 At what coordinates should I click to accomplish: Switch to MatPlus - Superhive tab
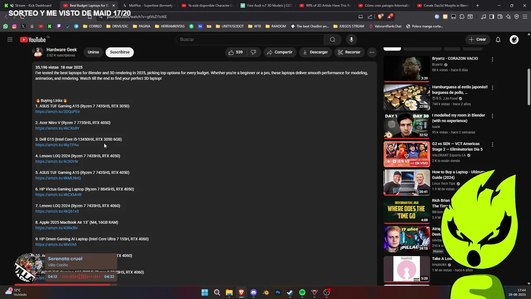click(x=148, y=5)
